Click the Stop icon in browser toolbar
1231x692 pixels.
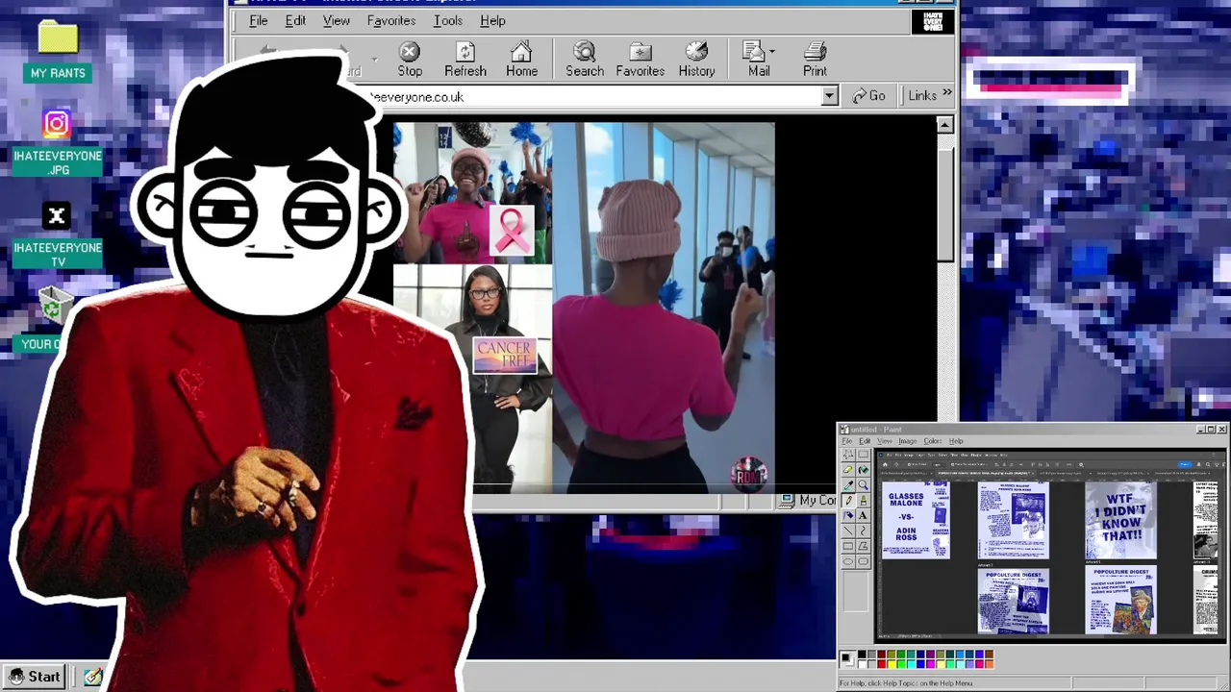pyautogui.click(x=410, y=51)
